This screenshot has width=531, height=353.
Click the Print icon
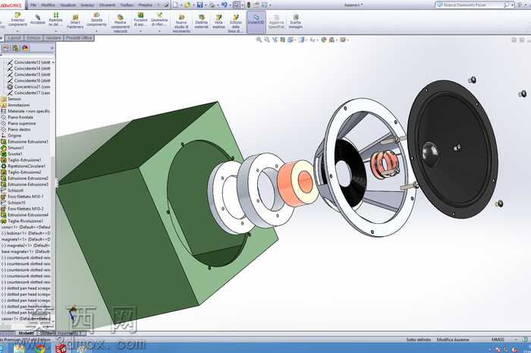pyautogui.click(x=212, y=5)
